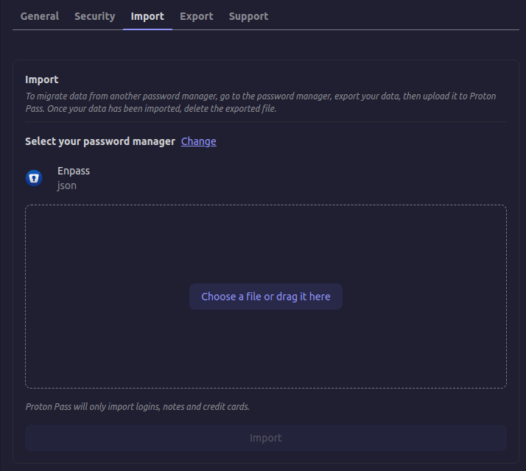Click the 'To migrate data' instructions paragraph
526x471 pixels.
(261, 102)
